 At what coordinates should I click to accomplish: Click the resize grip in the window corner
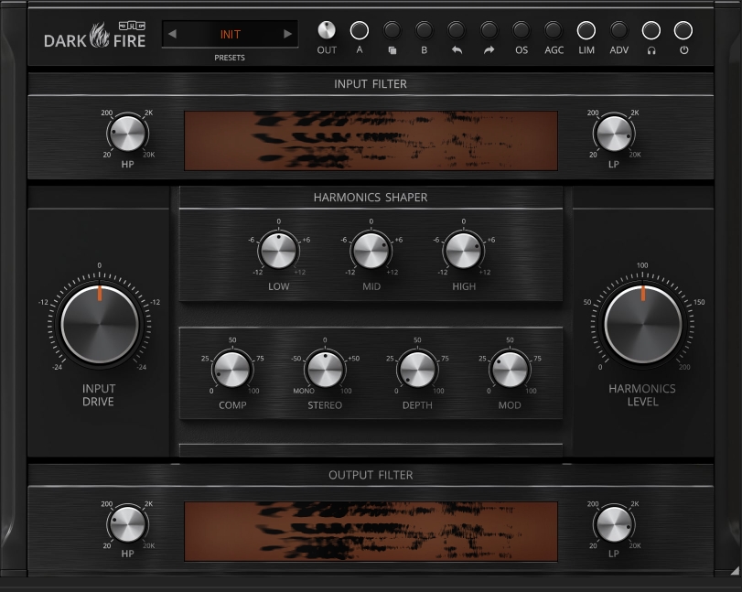734,571
